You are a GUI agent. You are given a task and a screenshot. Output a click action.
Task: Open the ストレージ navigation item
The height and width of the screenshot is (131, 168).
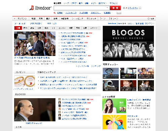[x=114, y=19]
